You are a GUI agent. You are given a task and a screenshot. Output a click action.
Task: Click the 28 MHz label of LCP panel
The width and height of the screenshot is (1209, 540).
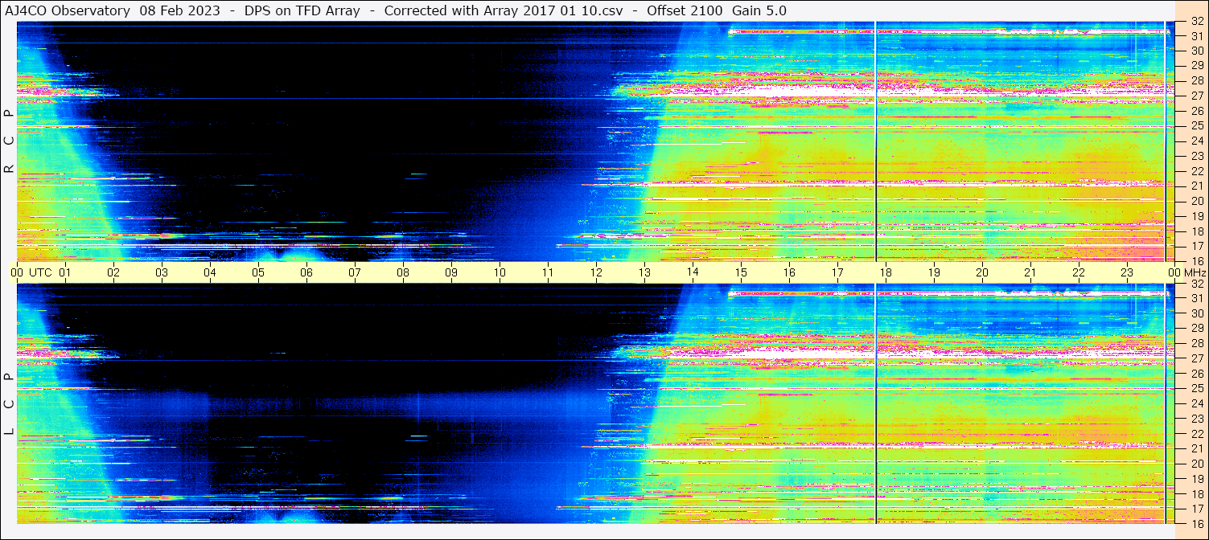(1197, 343)
